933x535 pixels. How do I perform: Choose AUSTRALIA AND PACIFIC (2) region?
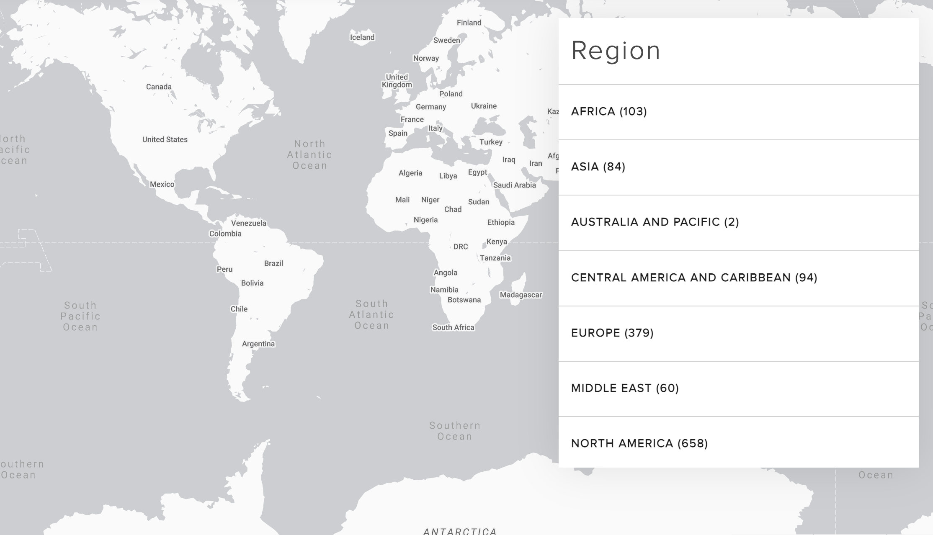tap(655, 222)
